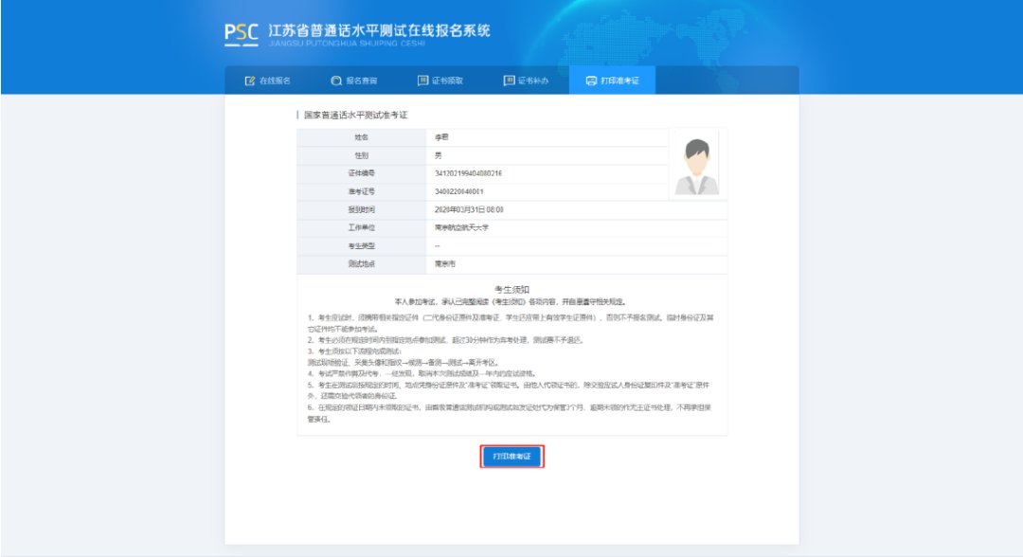1023x557 pixels.
Task: Click the 准考证号 value 3408220040001
Action: click(459, 191)
